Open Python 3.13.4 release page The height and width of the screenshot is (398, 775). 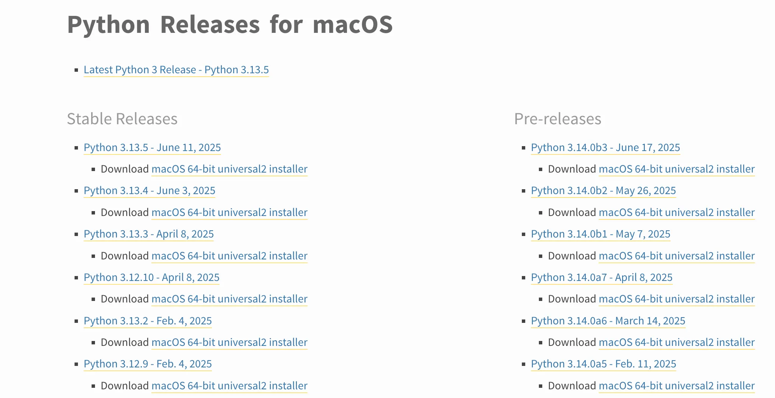[149, 191]
